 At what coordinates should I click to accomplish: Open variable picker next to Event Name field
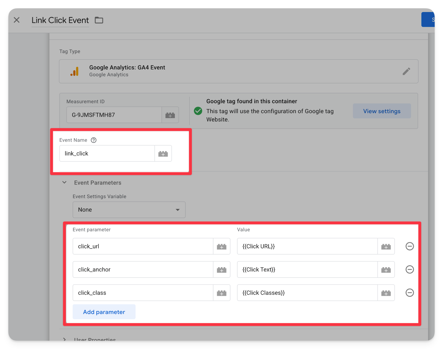click(x=163, y=154)
